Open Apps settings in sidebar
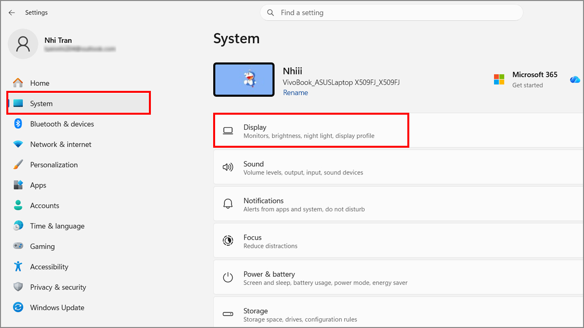 point(79,185)
